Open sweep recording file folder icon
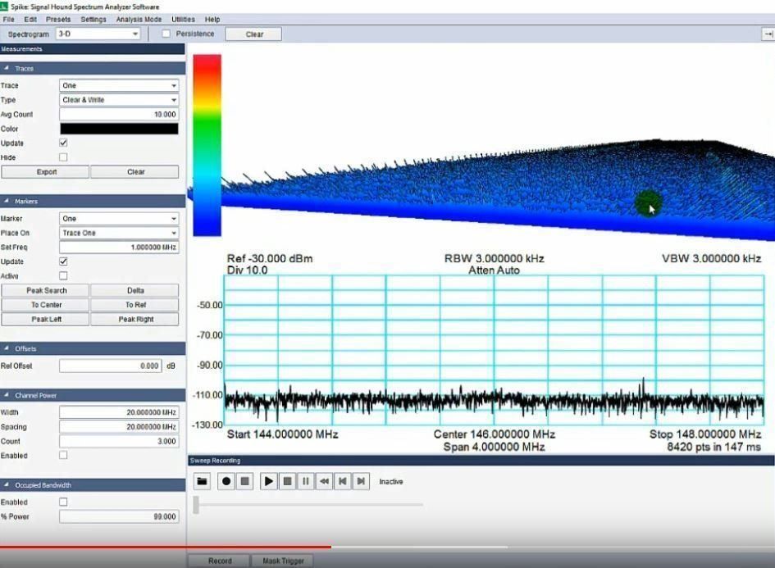 point(202,481)
